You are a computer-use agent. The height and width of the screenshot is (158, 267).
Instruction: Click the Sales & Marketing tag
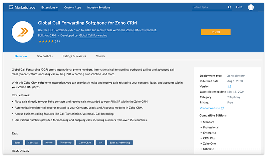120,143
